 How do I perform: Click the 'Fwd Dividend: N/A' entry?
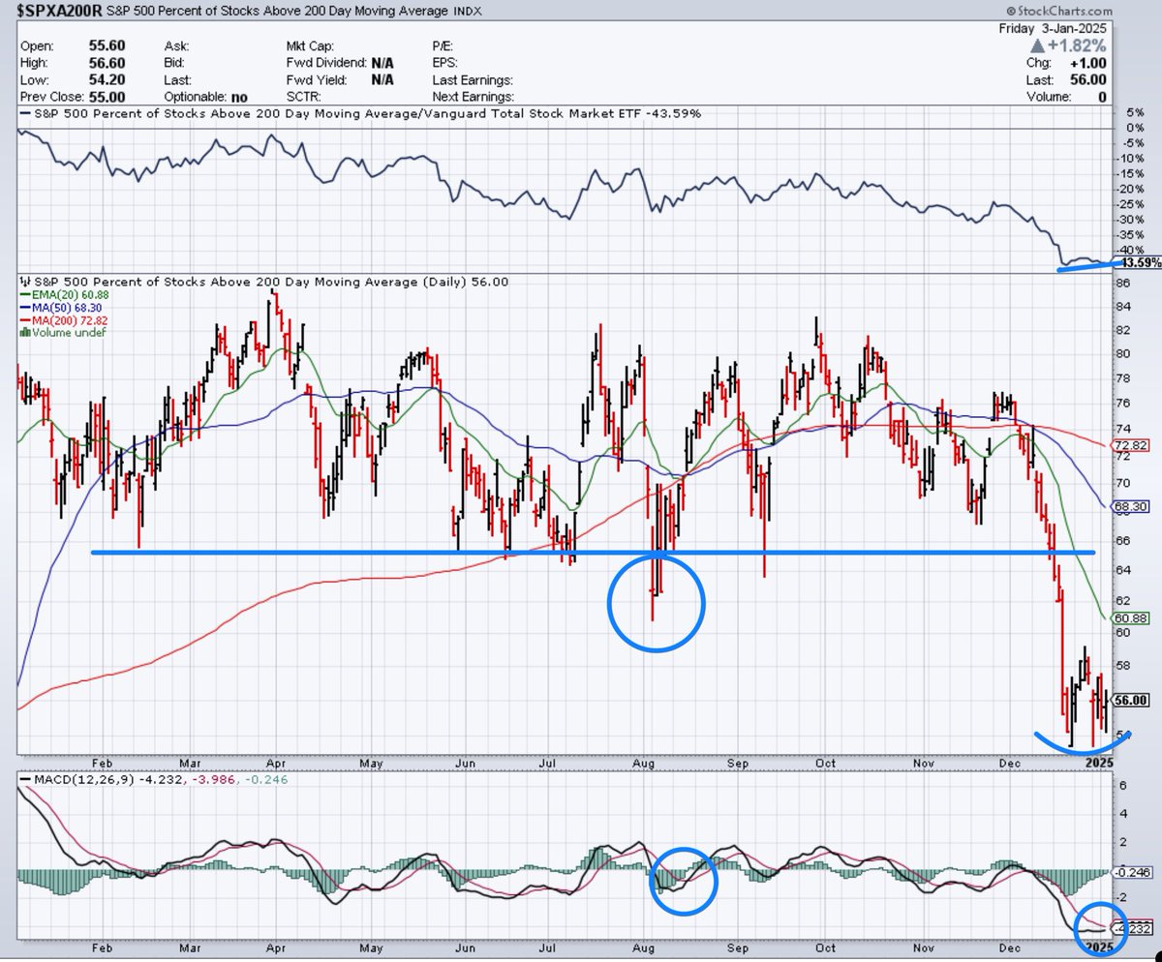[x=339, y=63]
